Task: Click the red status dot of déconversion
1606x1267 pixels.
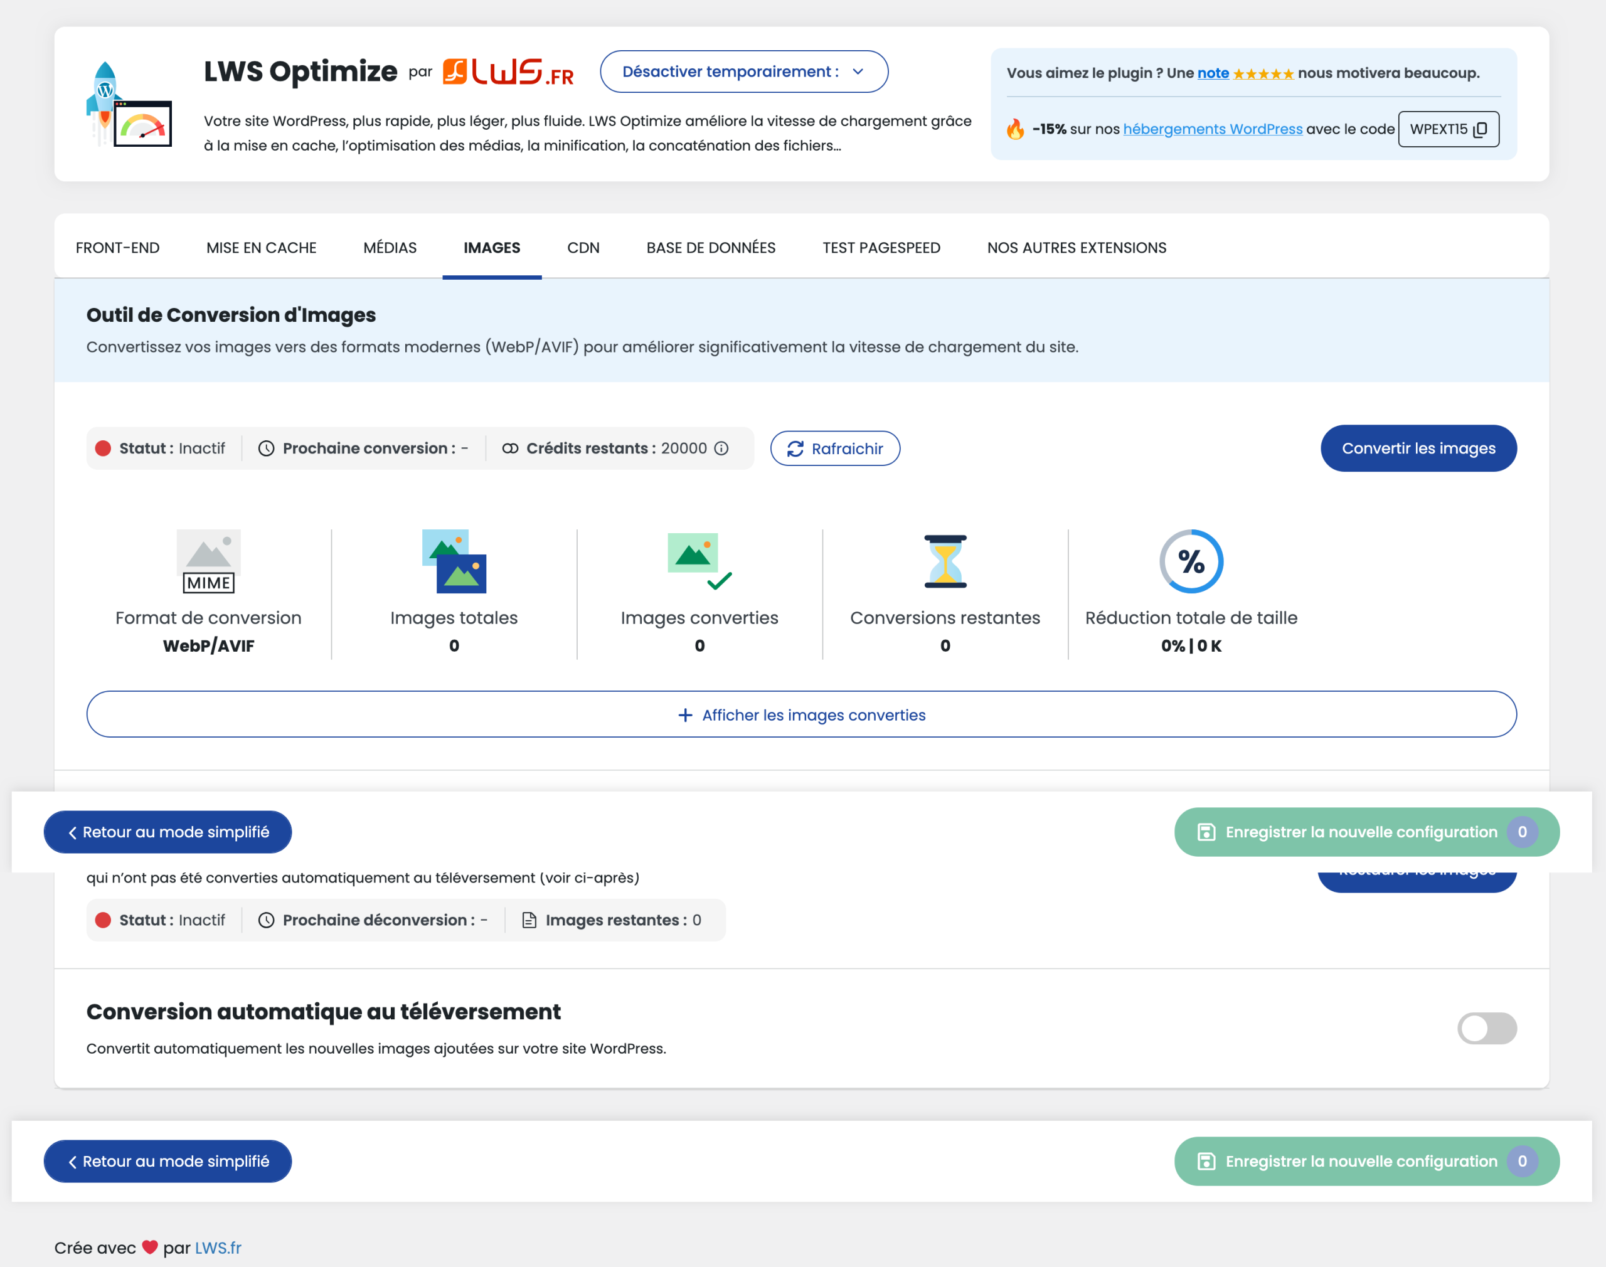Action: coord(103,920)
